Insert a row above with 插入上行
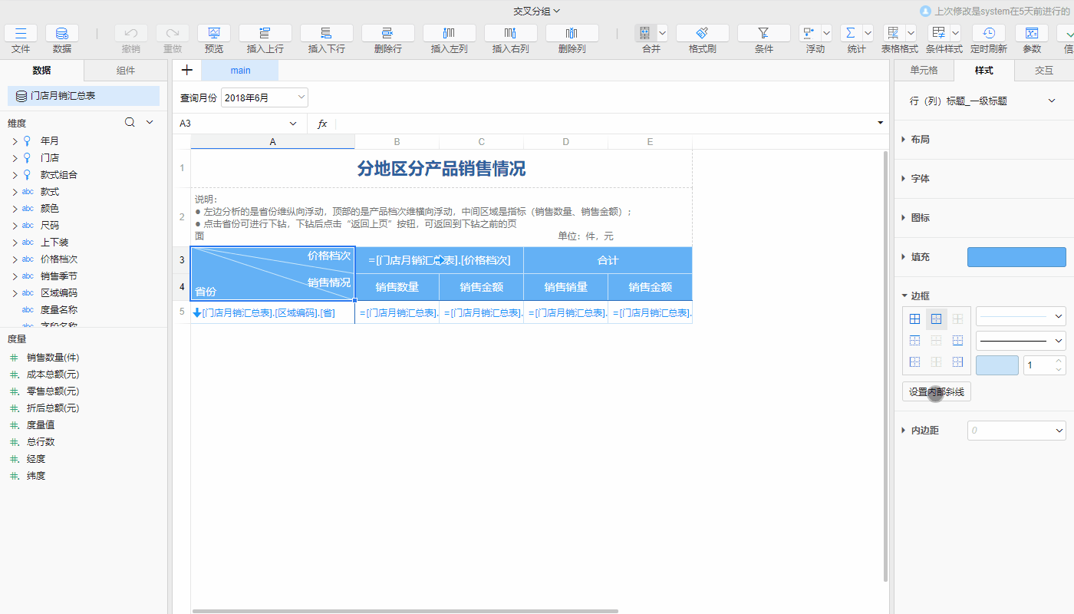Screen dimensions: 1074x614 (x=265, y=34)
